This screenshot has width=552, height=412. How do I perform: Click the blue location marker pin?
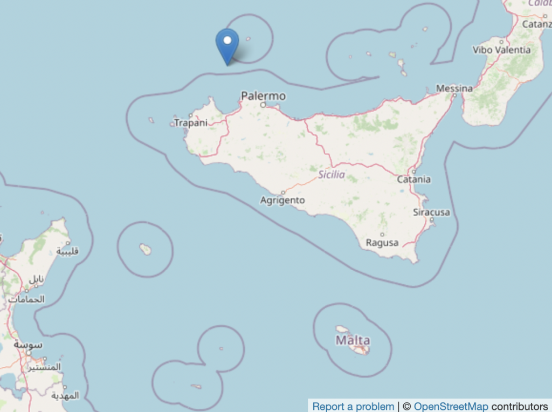tap(227, 47)
